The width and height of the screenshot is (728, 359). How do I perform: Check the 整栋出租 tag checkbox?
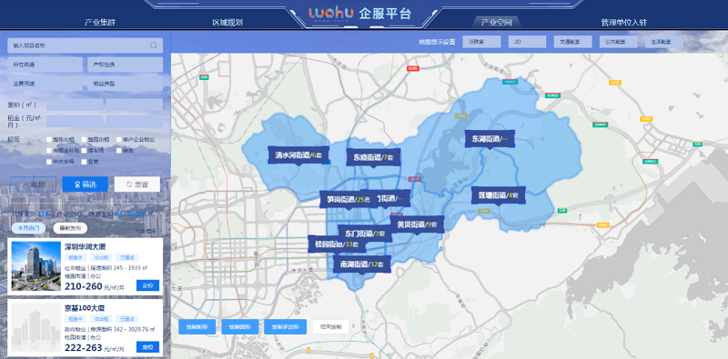click(49, 139)
